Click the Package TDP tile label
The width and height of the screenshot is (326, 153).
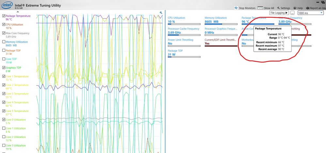point(175,51)
